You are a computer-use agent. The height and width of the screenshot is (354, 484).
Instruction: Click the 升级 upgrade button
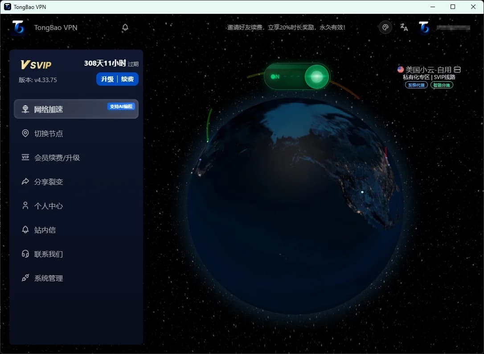107,79
